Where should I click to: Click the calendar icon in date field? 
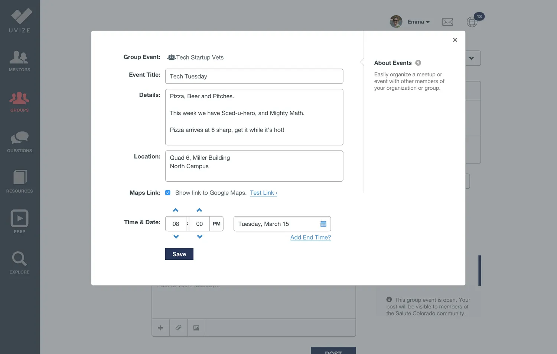point(323,224)
